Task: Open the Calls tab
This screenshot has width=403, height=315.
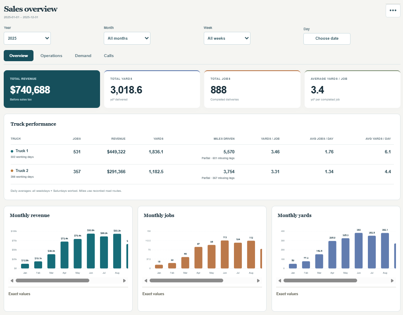Action: pyautogui.click(x=109, y=55)
